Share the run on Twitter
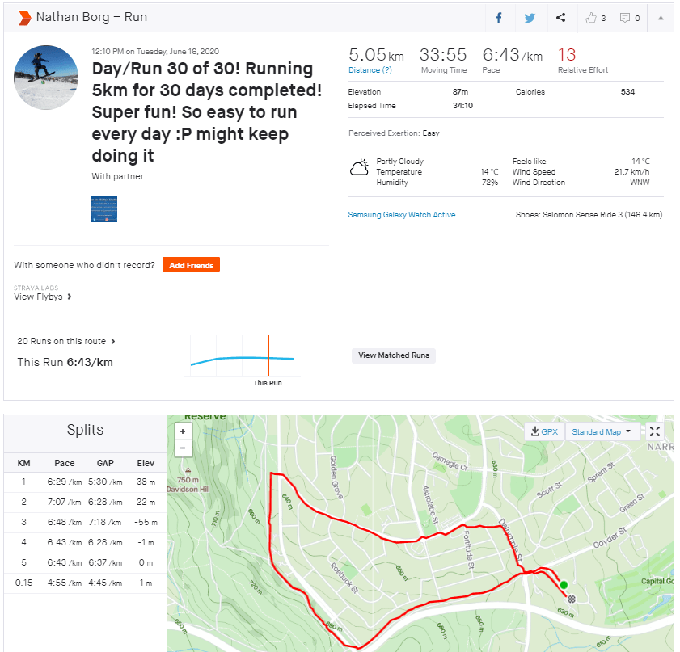The image size is (680, 652). [x=530, y=18]
